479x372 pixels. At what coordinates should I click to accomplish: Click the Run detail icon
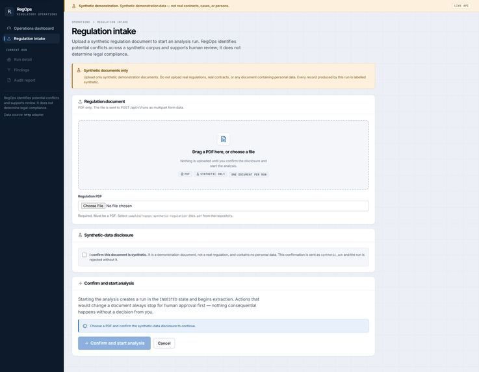9,60
